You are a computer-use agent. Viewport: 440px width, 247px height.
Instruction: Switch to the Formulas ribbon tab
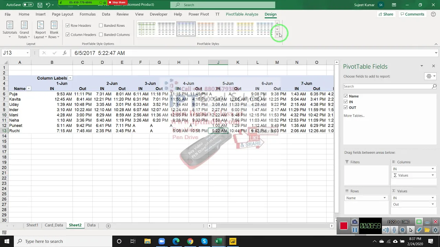(x=88, y=14)
